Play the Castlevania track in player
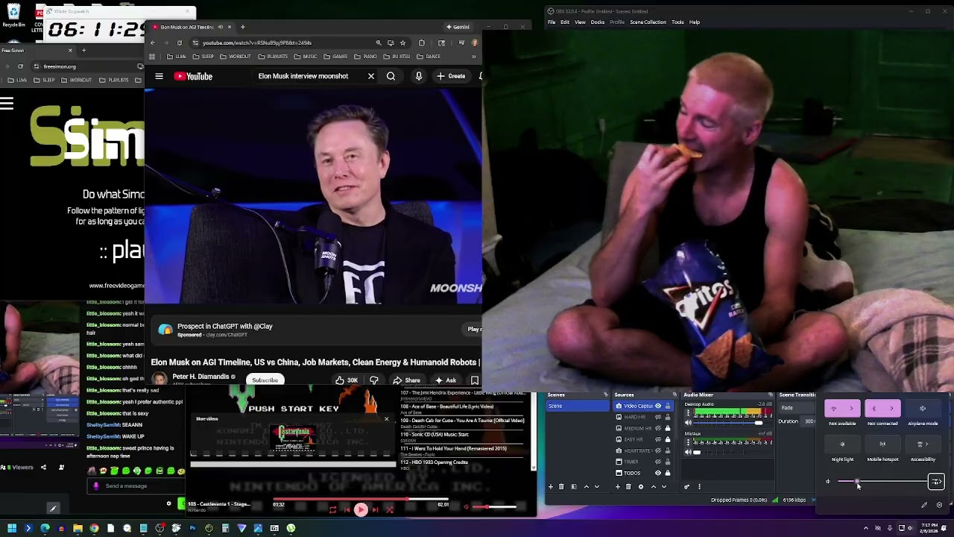Screen dimensions: 954x537 click(x=361, y=510)
